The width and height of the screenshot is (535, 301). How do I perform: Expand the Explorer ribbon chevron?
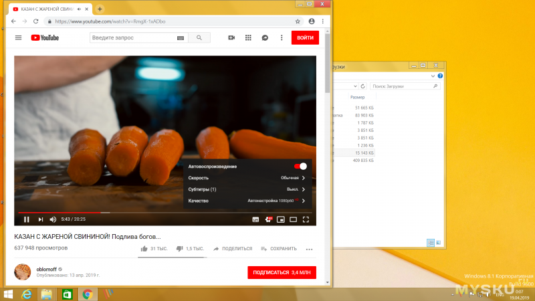coord(433,76)
